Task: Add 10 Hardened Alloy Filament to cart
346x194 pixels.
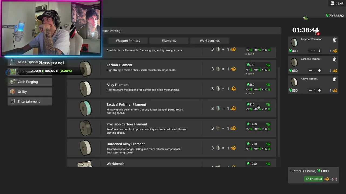Action: click(257, 149)
